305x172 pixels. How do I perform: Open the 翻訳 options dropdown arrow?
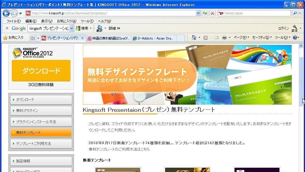pos(105,28)
